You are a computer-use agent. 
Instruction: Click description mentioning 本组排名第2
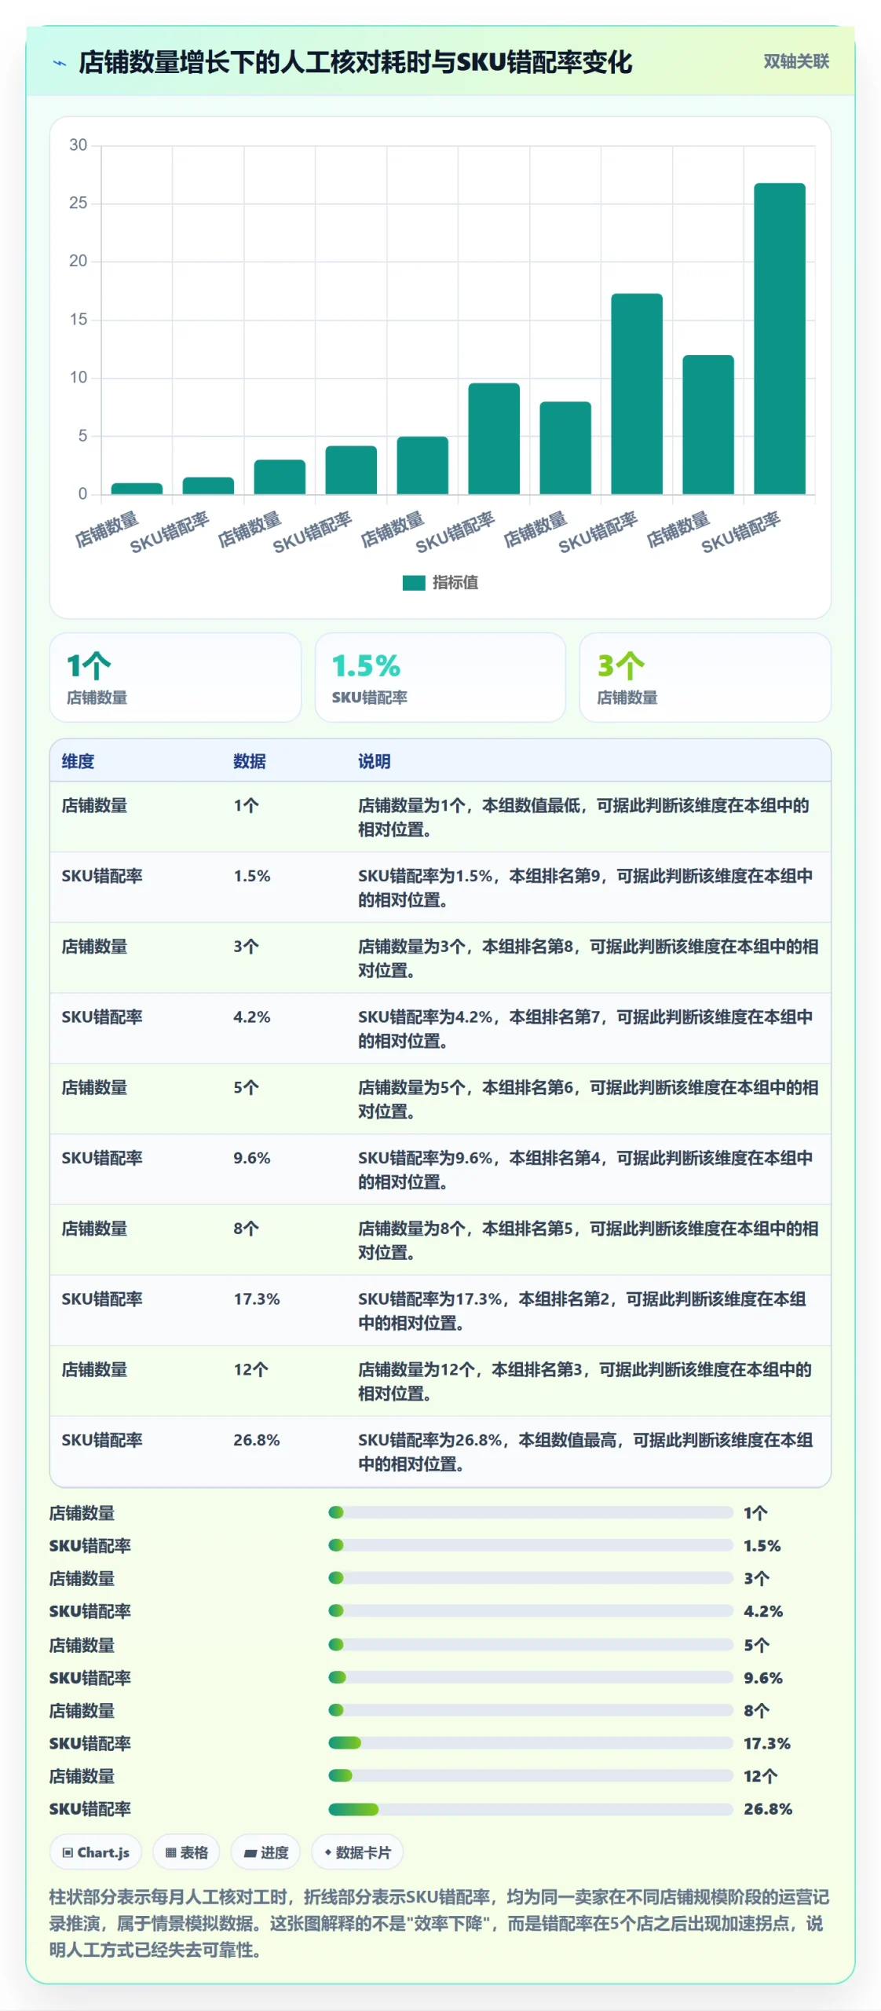tap(583, 1310)
